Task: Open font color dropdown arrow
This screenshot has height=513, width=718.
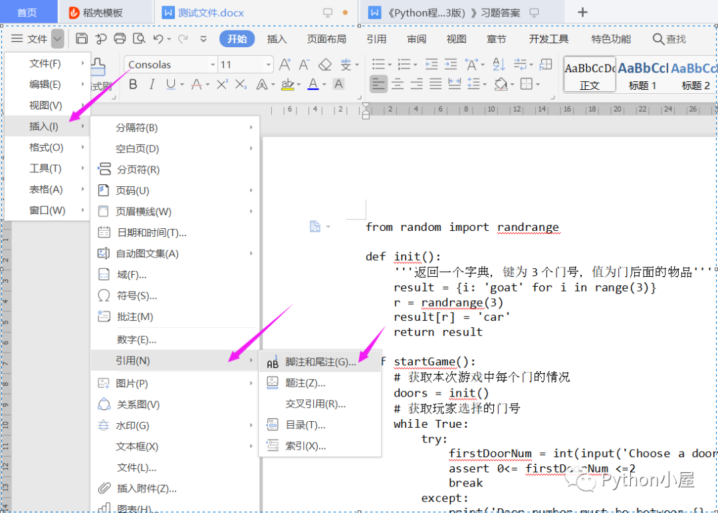Action: coord(324,85)
